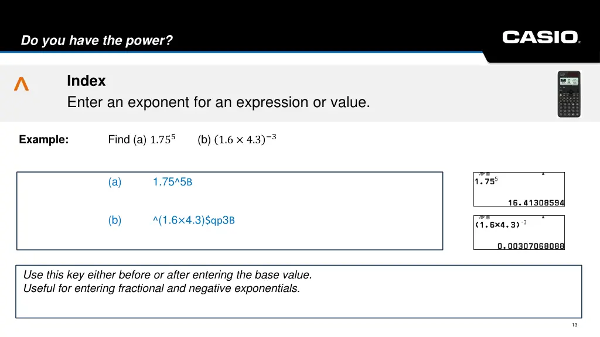Click the 'Use this key either before' note
This screenshot has height=337, width=600.
point(168,275)
